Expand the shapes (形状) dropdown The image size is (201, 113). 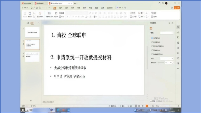pyautogui.click(x=133, y=13)
